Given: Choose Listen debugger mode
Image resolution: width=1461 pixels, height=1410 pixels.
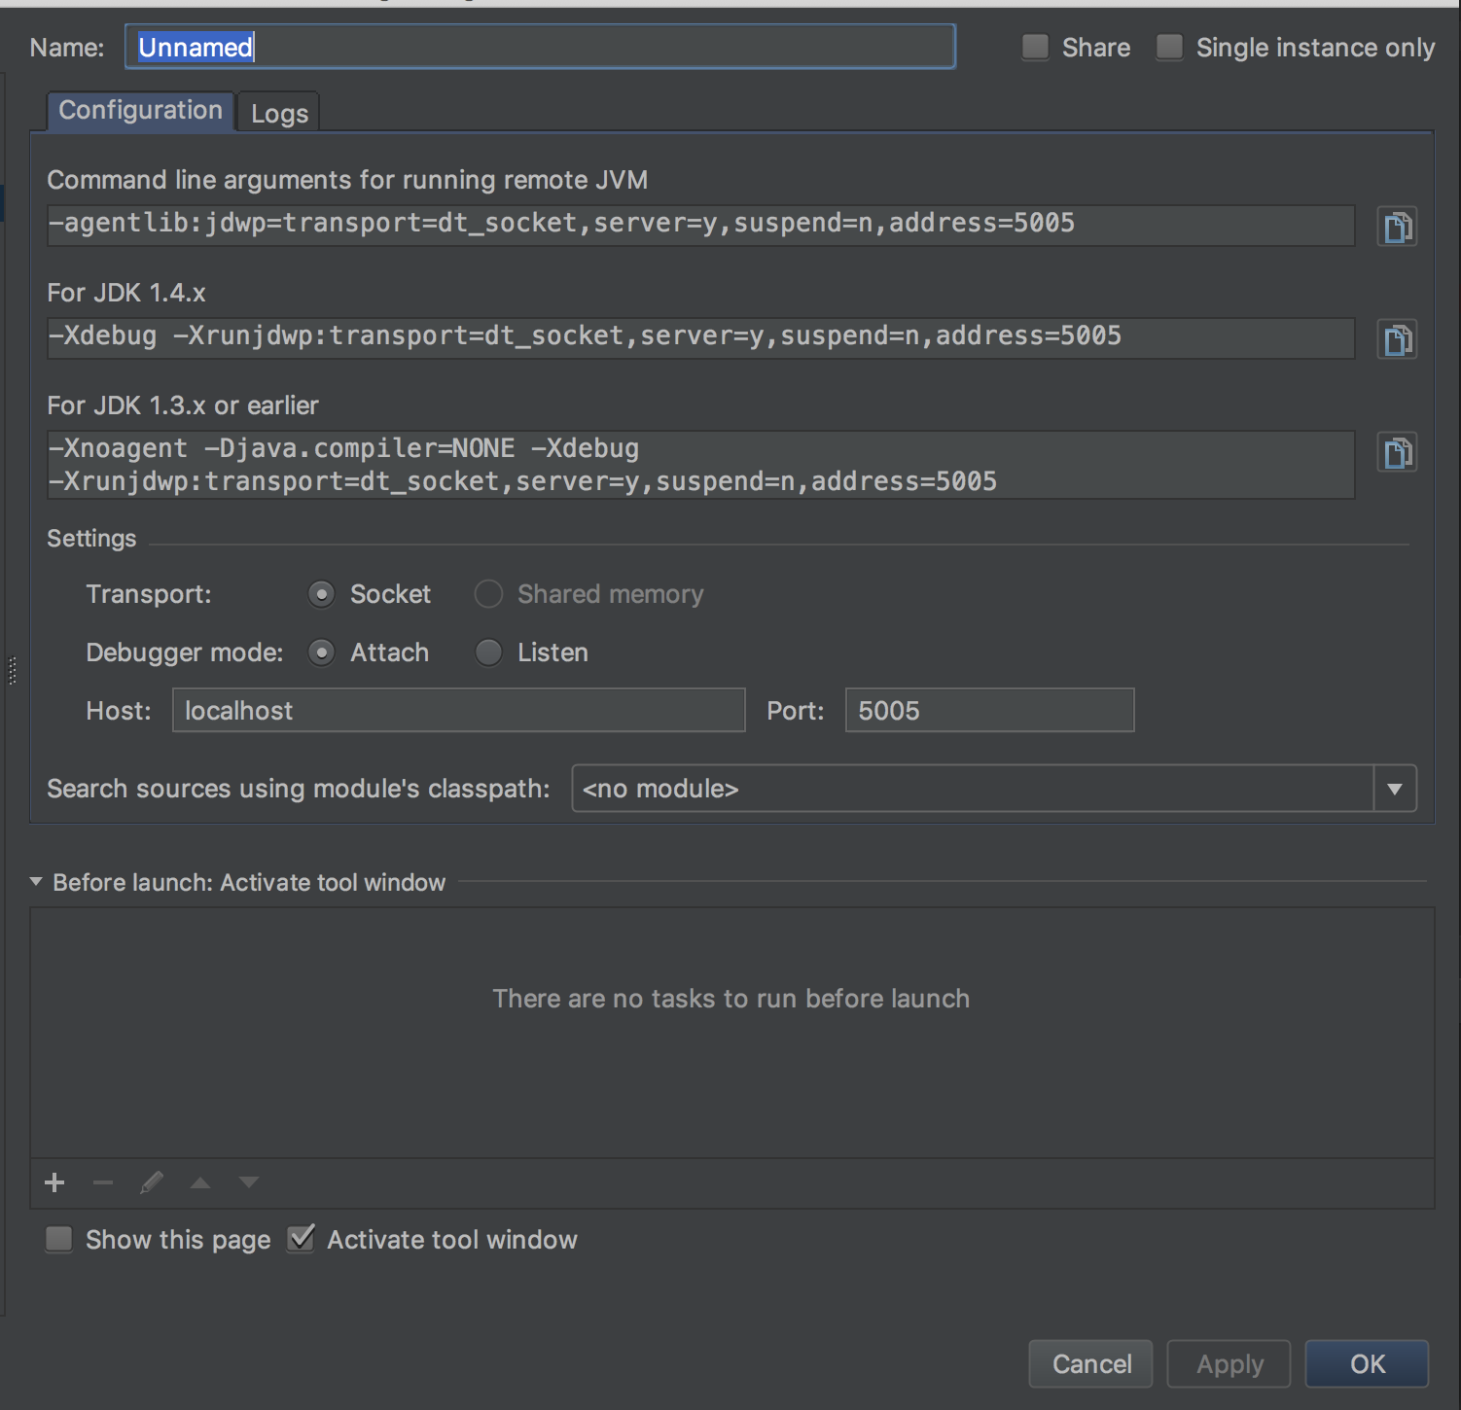Looking at the screenshot, I should (x=488, y=652).
